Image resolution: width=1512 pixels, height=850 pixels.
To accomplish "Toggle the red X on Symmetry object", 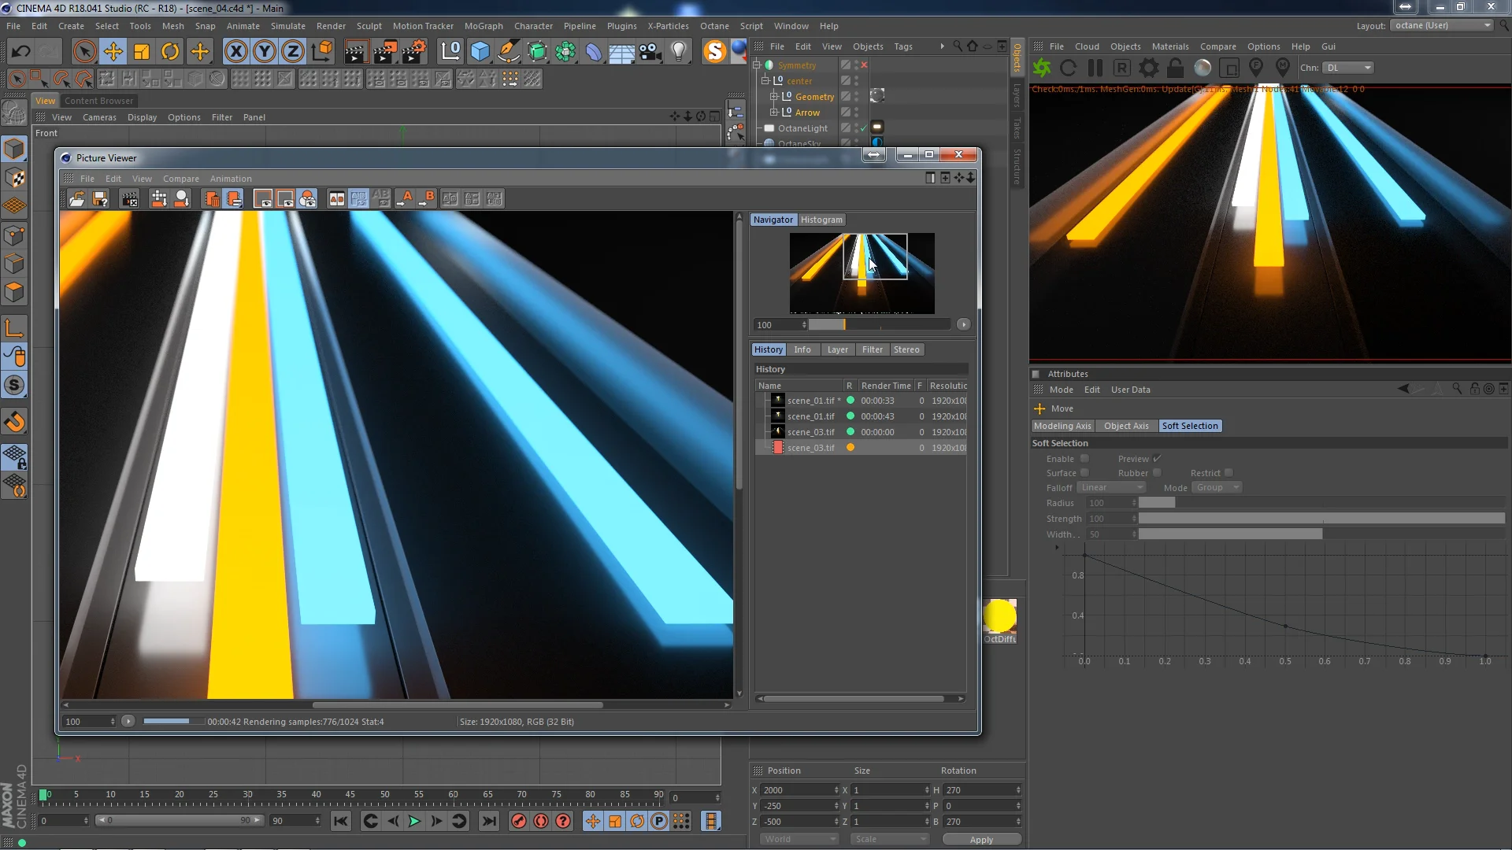I will click(x=864, y=65).
